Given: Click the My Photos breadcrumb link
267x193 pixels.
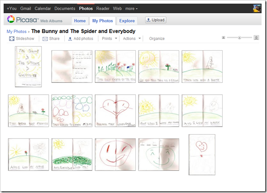Looking at the screenshot, I should 16,32.
